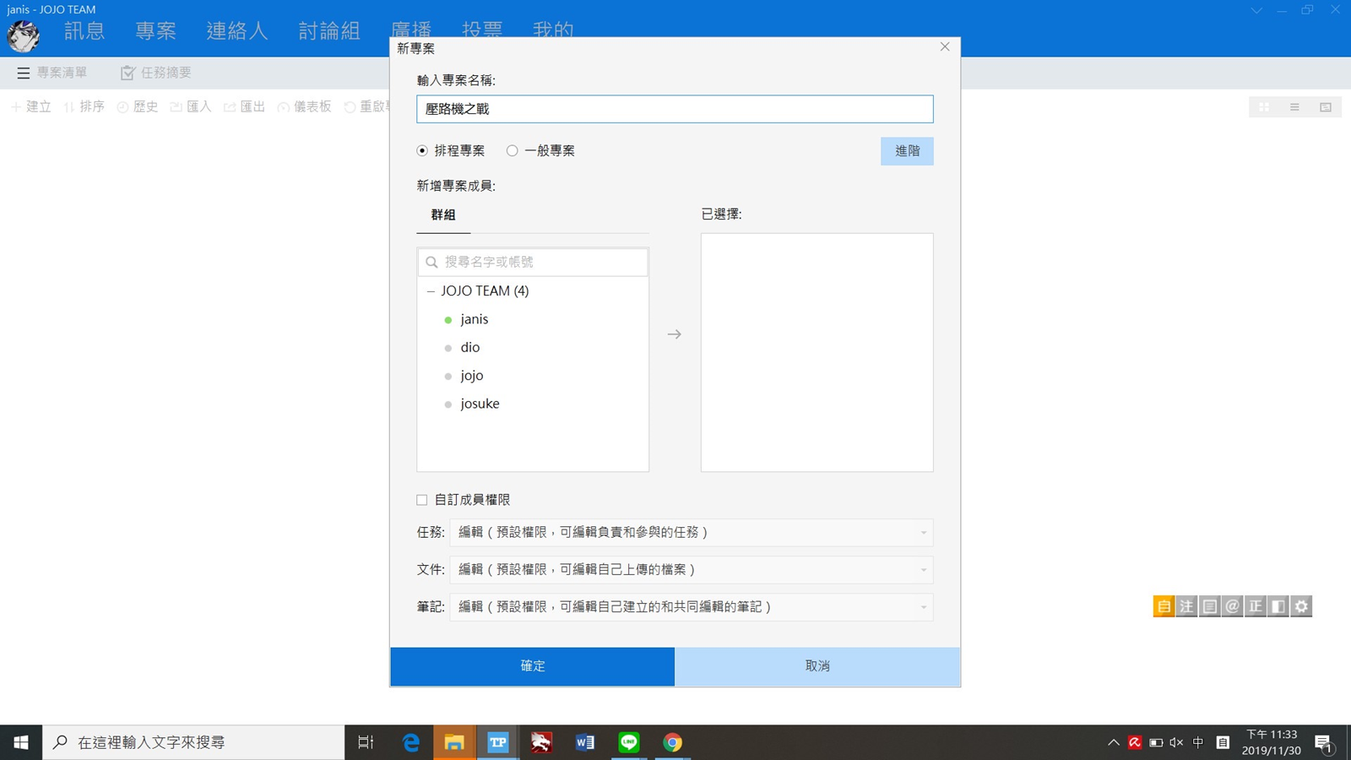The width and height of the screenshot is (1351, 760).
Task: Open the 任務 permission dropdown
Action: [691, 533]
